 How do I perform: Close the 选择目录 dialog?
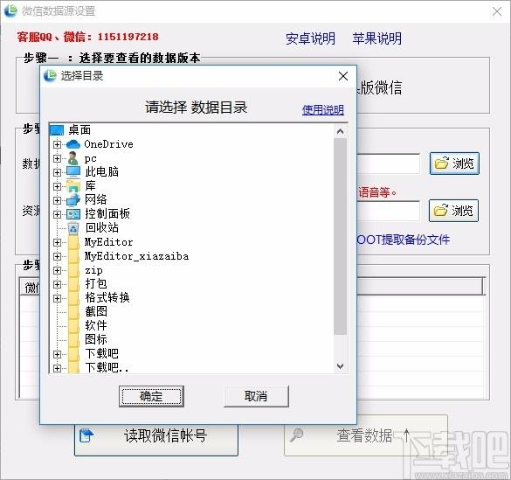point(342,76)
